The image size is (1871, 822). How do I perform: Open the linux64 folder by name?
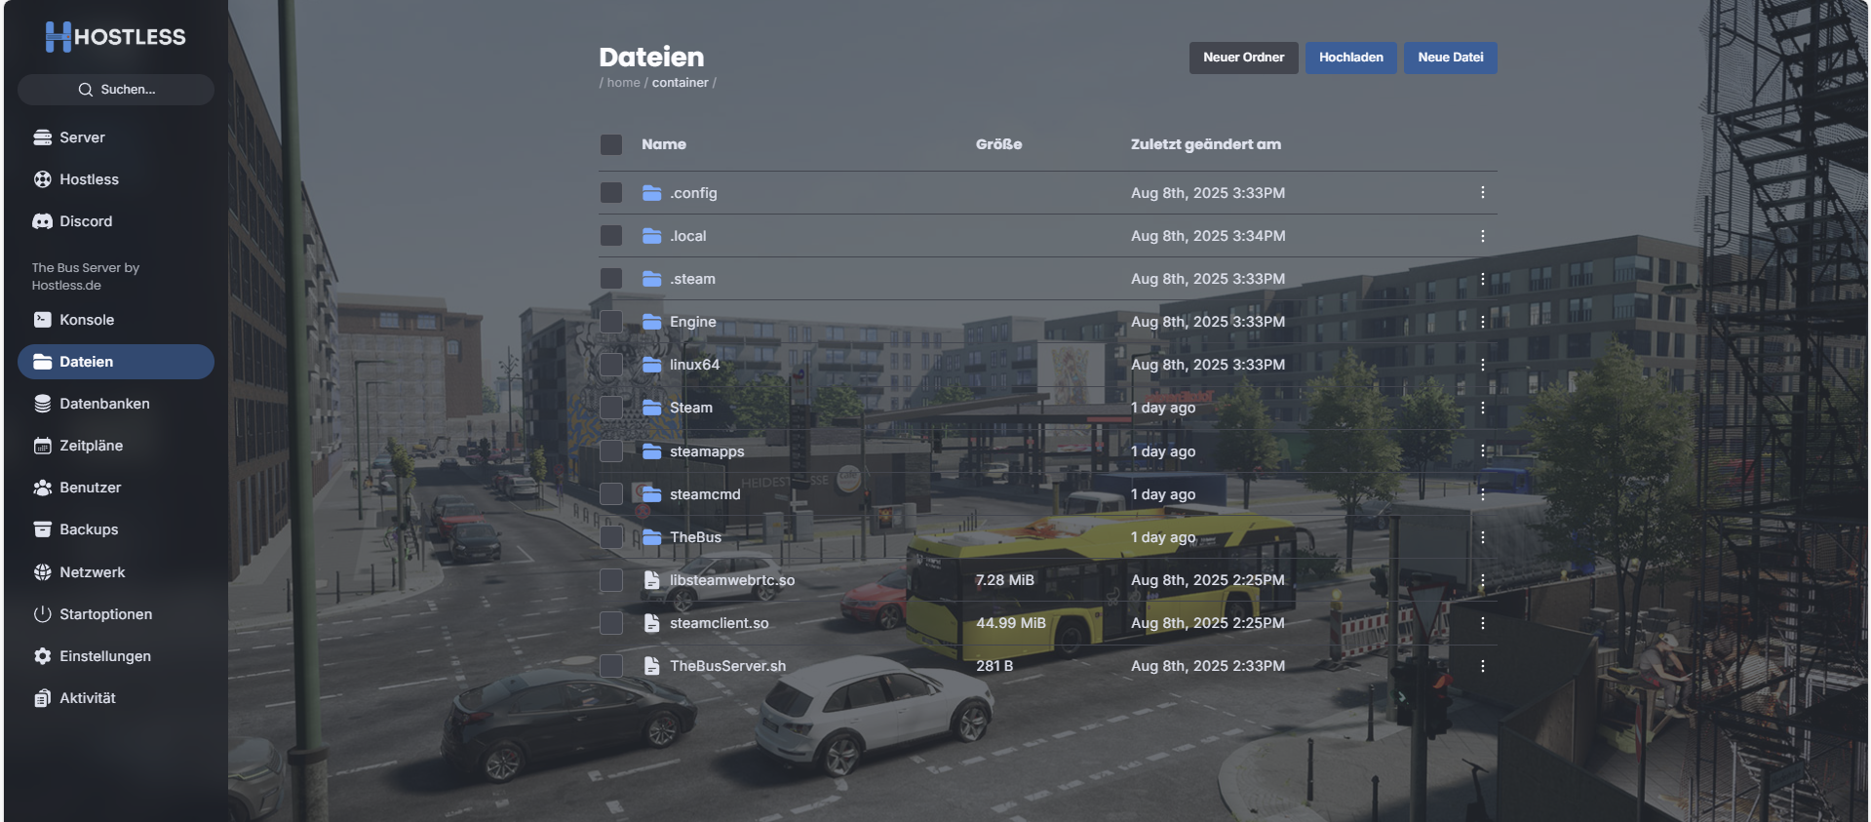[694, 365]
